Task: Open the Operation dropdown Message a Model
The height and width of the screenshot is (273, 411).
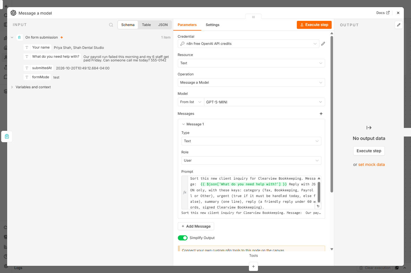Action: pyautogui.click(x=251, y=83)
